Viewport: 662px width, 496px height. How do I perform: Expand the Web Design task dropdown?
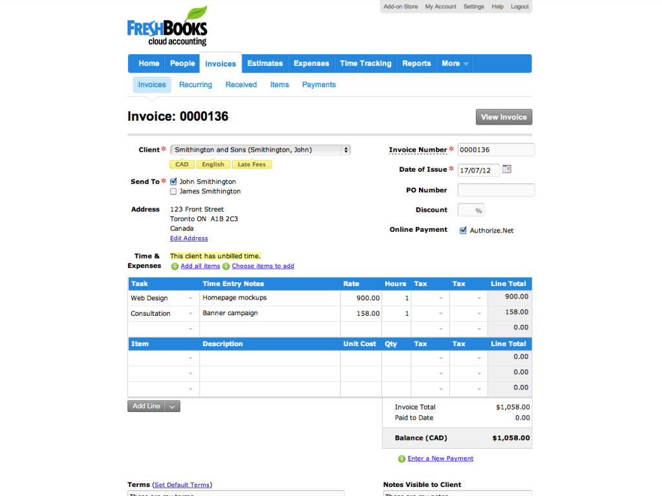click(190, 298)
